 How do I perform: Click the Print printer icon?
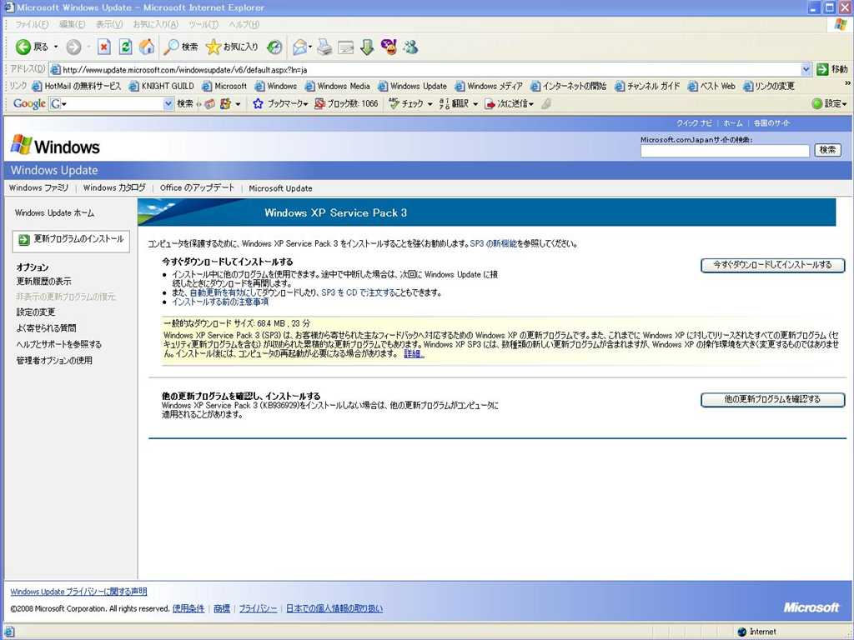click(x=324, y=47)
